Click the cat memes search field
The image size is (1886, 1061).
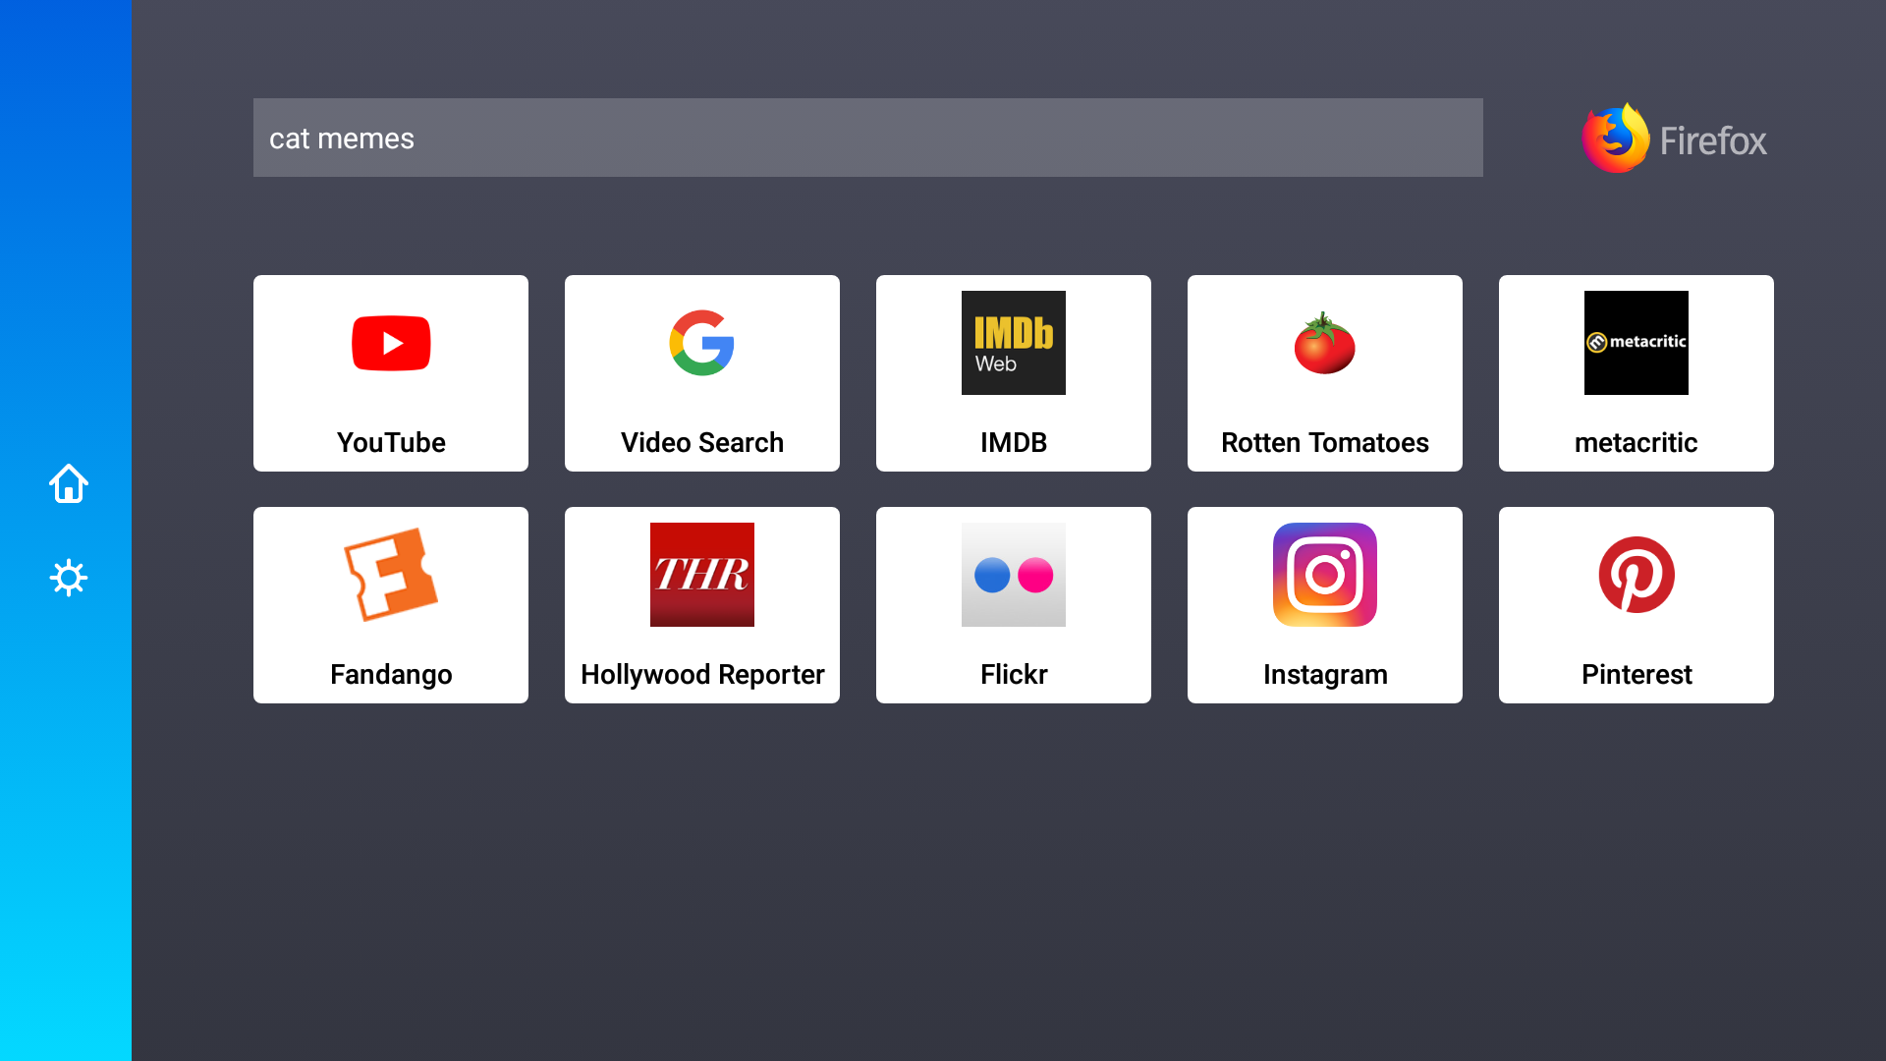click(867, 138)
